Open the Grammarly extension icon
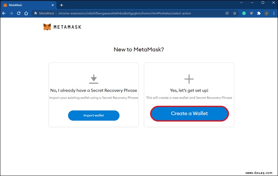 [244, 13]
